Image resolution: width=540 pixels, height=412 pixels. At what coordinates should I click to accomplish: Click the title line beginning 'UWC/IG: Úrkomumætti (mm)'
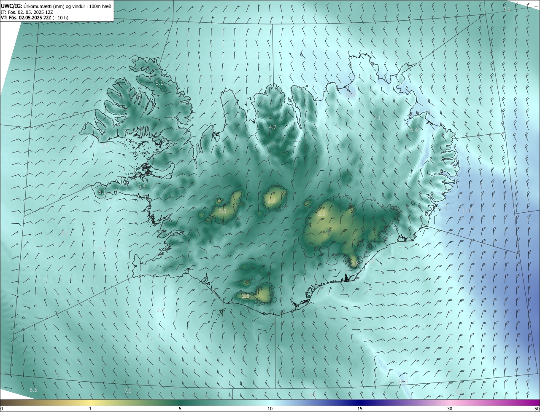pos(57,6)
